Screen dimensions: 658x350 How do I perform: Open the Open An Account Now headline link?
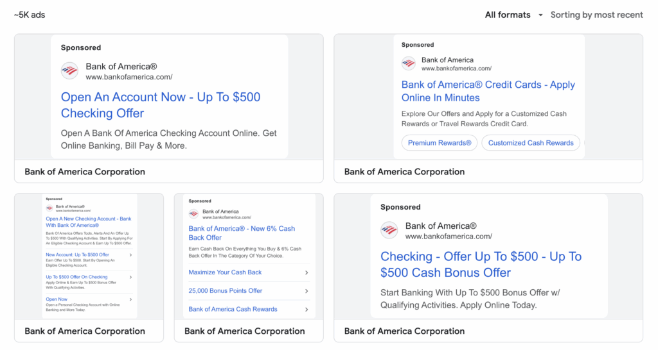coord(161,105)
